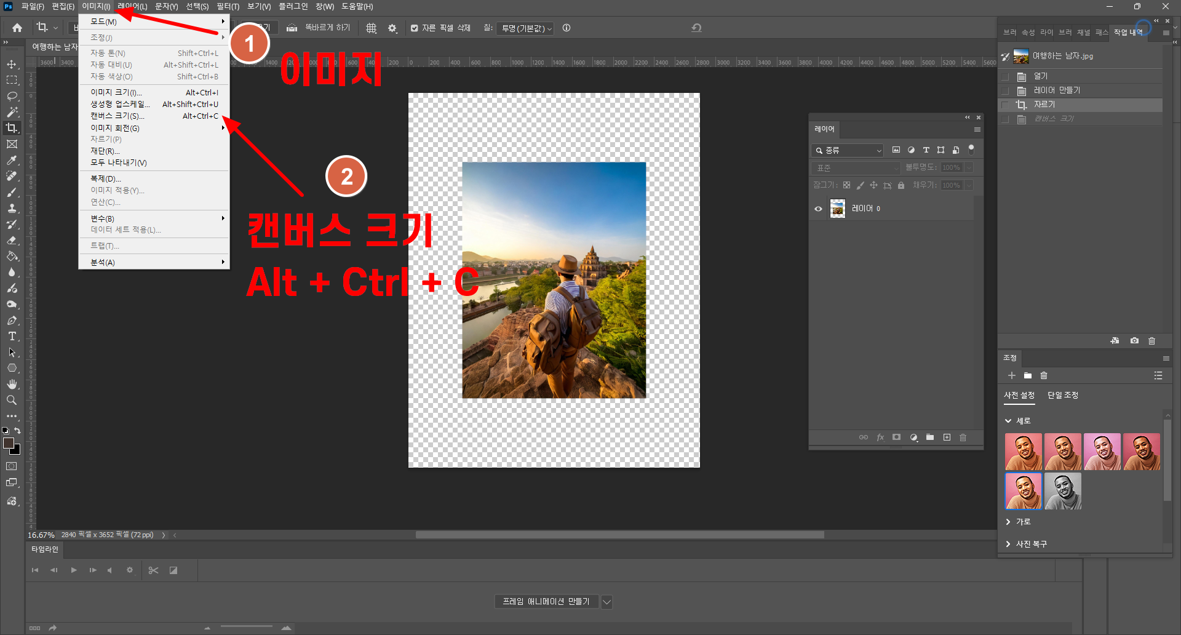This screenshot has width=1181, height=635.
Task: Select the Zoom tool
Action: pos(12,400)
